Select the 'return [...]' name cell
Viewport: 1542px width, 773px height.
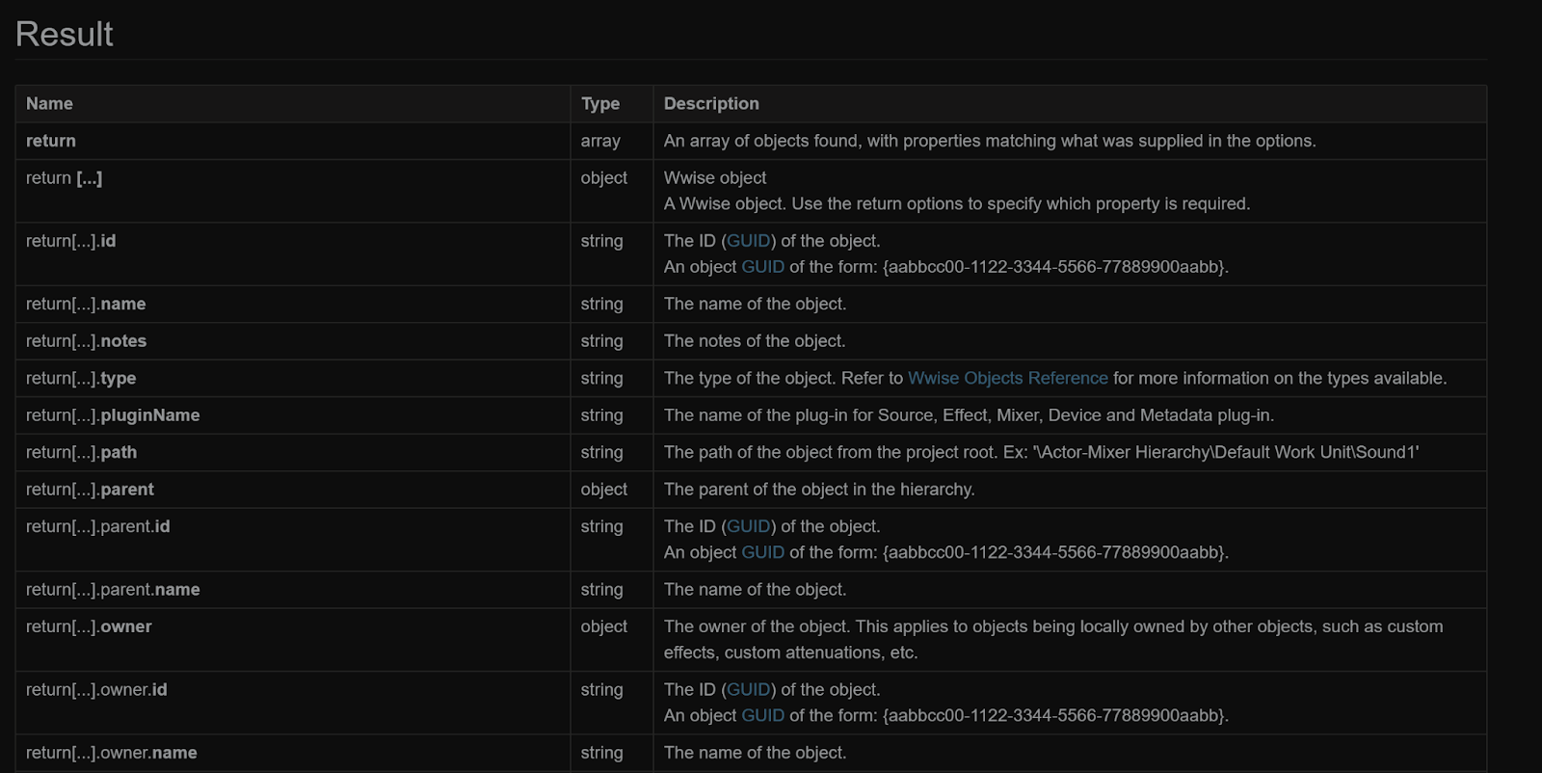(x=293, y=191)
